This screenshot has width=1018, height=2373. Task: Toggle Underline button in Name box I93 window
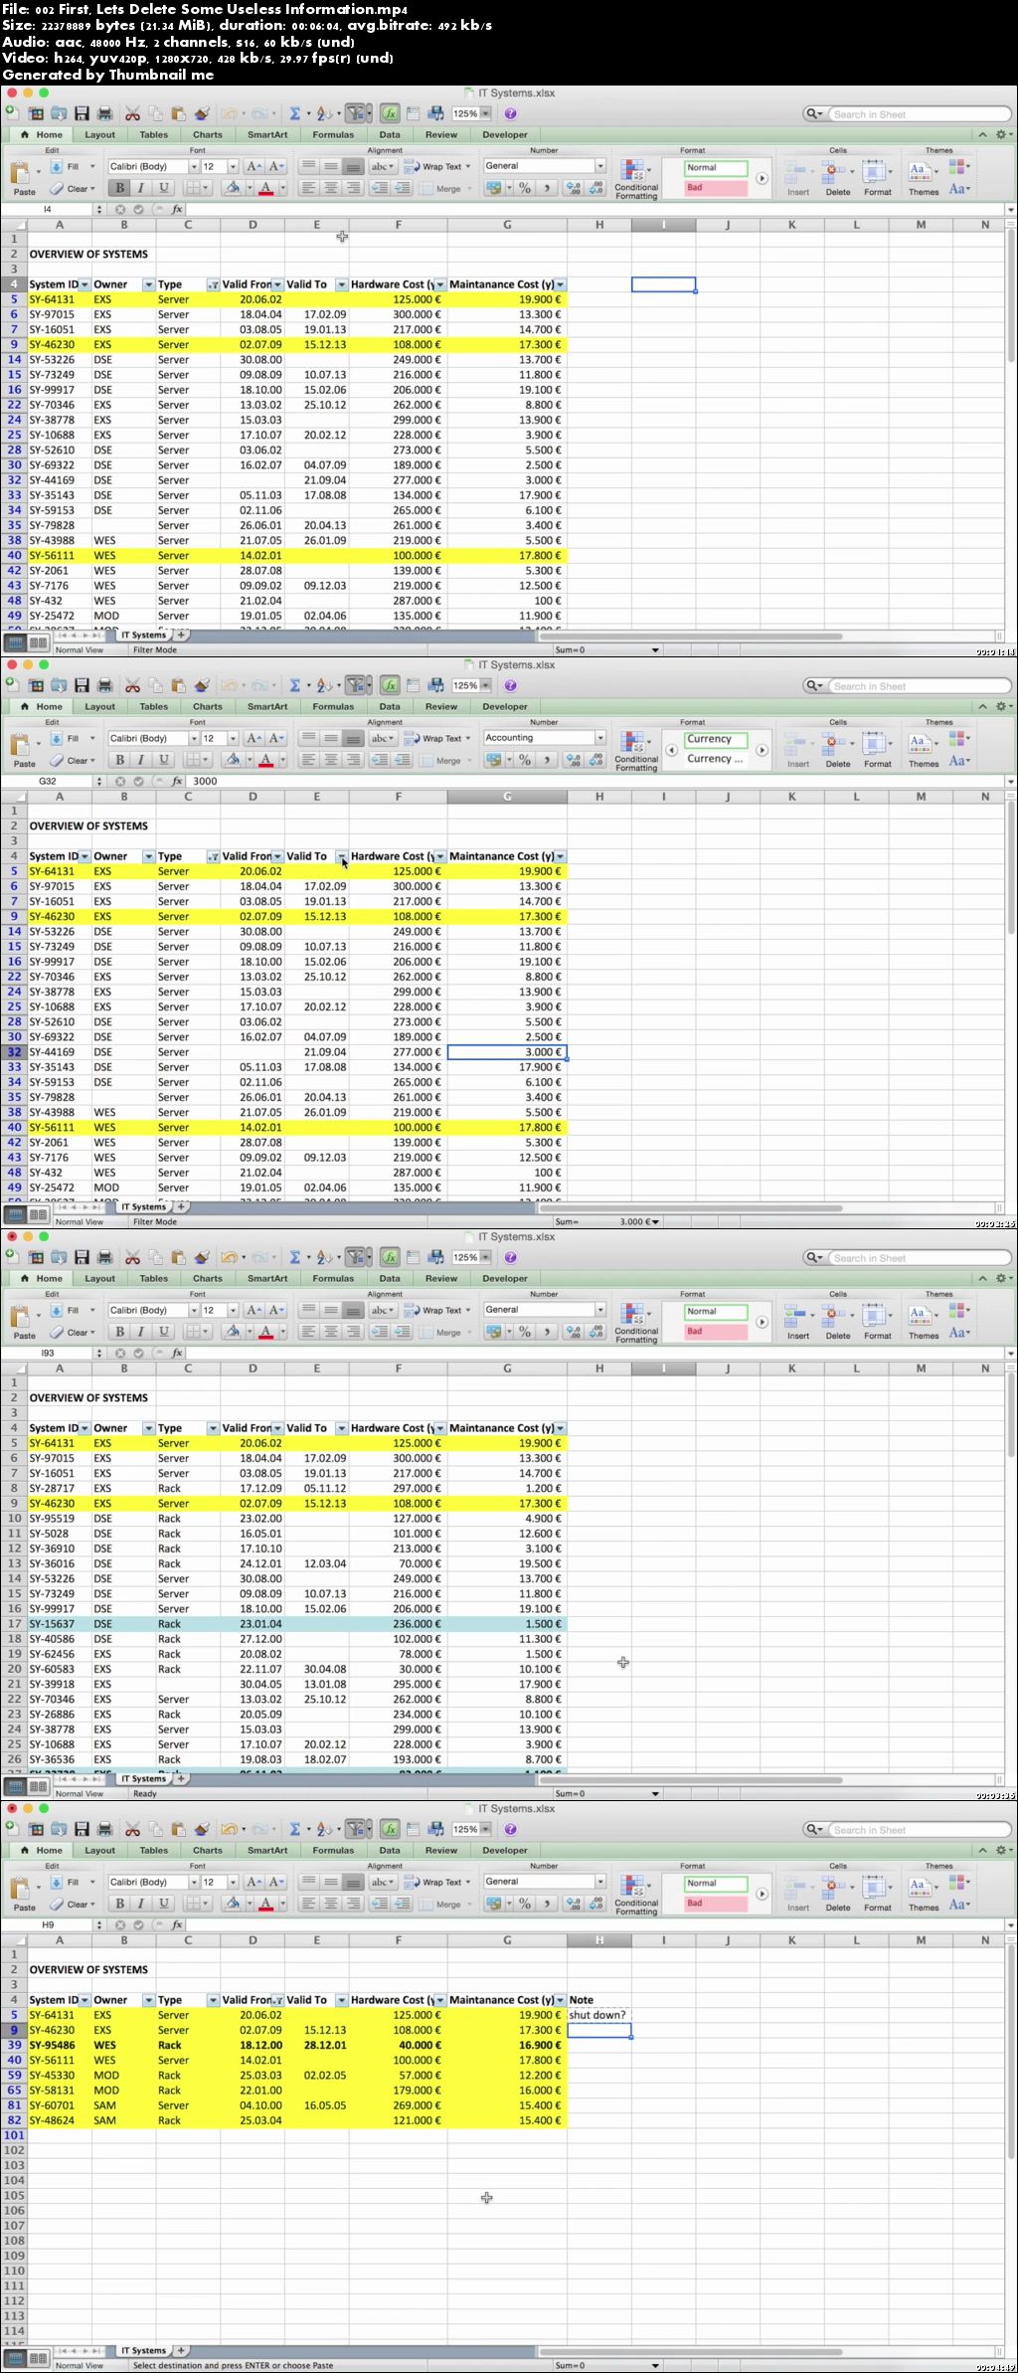pos(164,1332)
